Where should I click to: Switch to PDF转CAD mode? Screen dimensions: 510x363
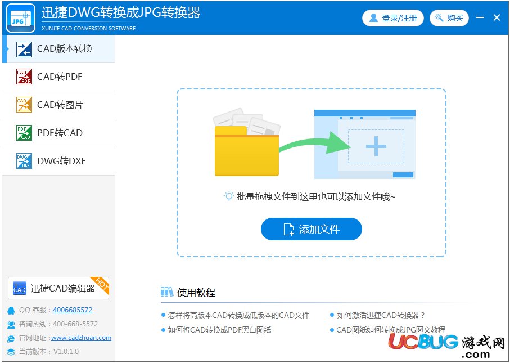click(58, 133)
